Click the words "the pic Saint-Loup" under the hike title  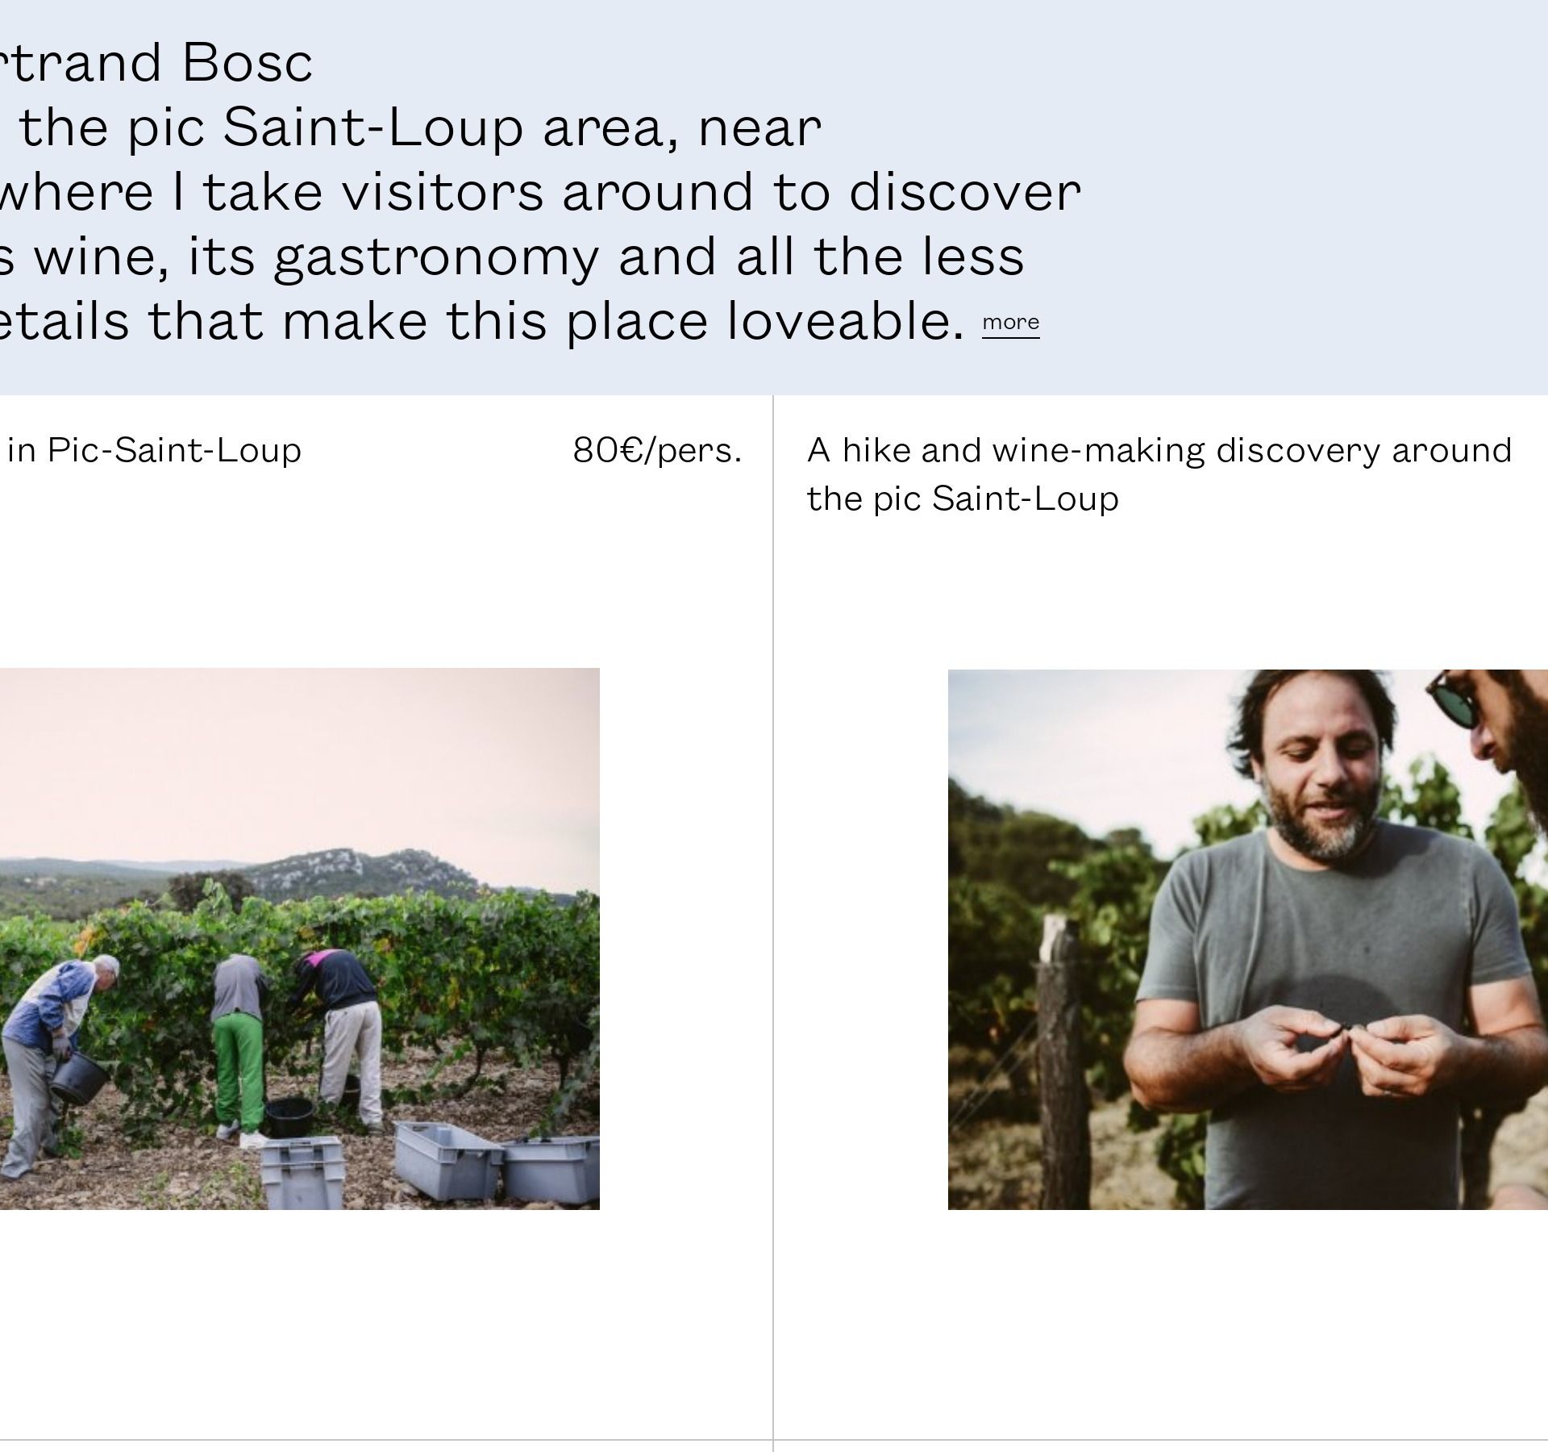(x=962, y=499)
